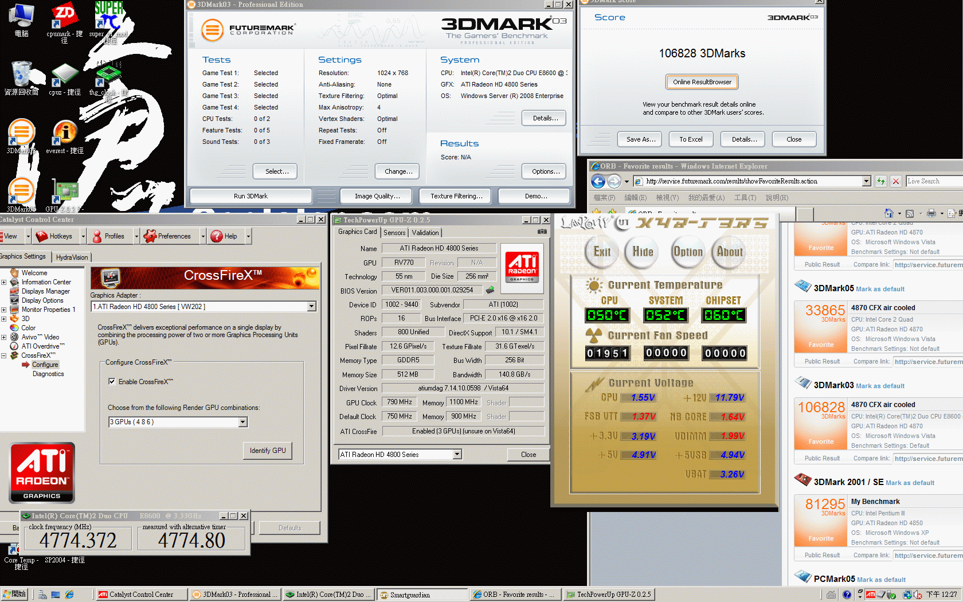The image size is (963, 602).
Task: Open the cpuz desktop shortcut icon
Action: point(64,75)
